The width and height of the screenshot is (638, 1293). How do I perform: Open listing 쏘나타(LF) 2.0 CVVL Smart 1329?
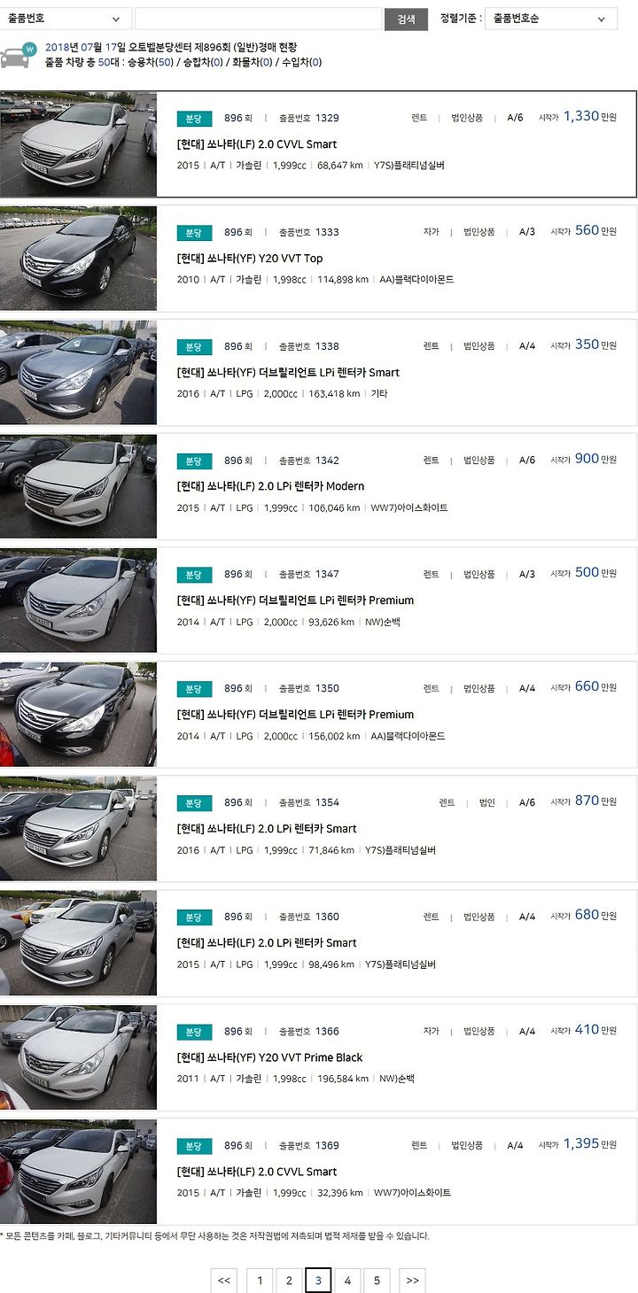point(257,144)
